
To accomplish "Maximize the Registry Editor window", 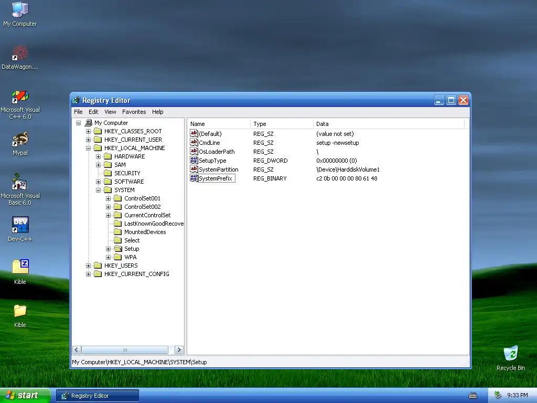I will click(x=451, y=100).
